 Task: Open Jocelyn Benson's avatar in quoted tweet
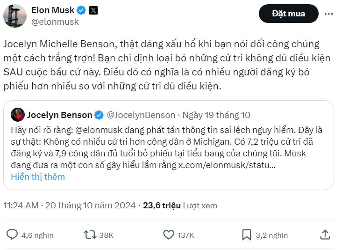17,115
